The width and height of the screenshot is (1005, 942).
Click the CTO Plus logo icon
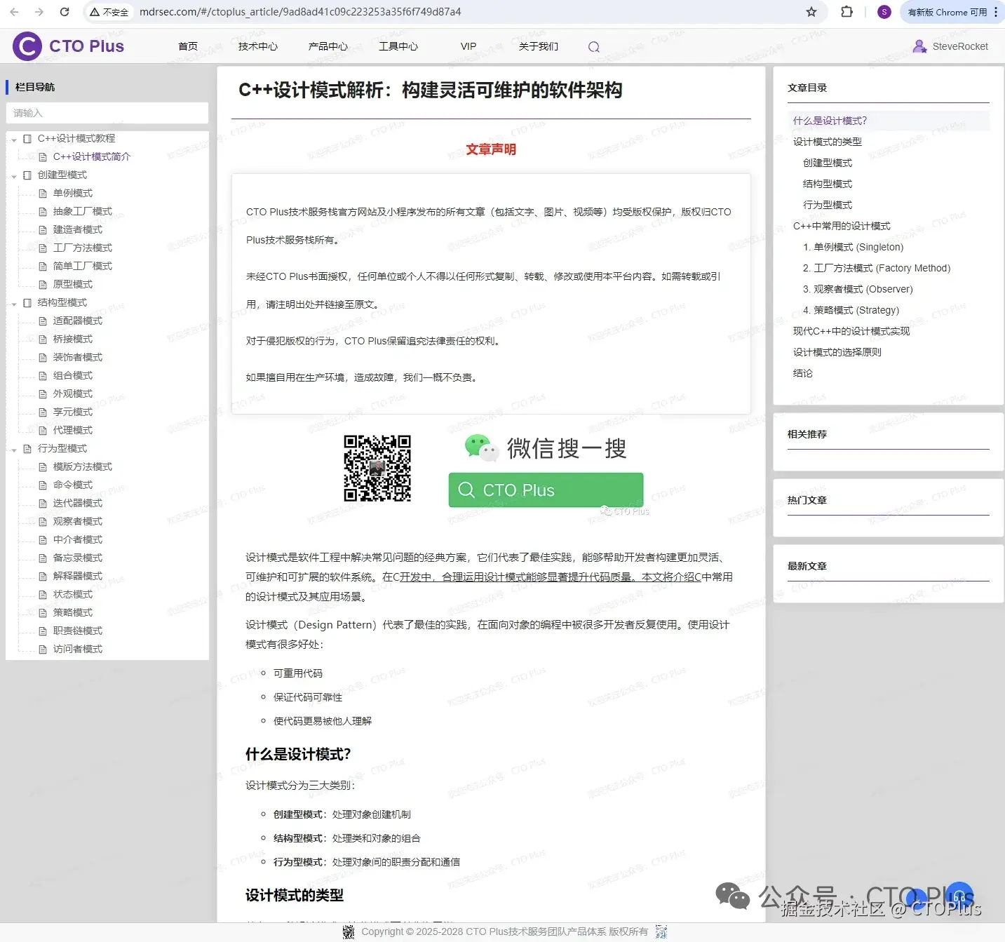tap(26, 46)
